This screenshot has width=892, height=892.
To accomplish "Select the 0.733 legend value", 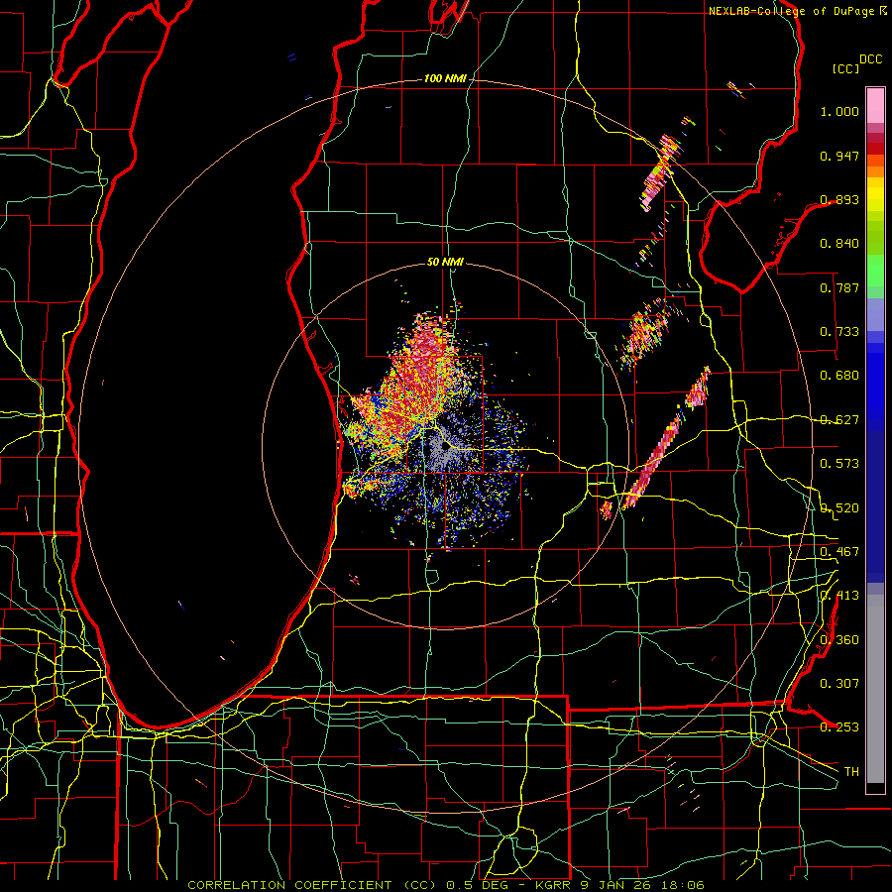I will tap(839, 332).
